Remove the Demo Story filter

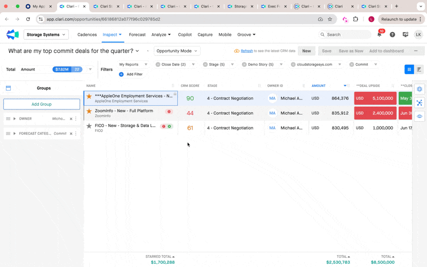(x=244, y=65)
